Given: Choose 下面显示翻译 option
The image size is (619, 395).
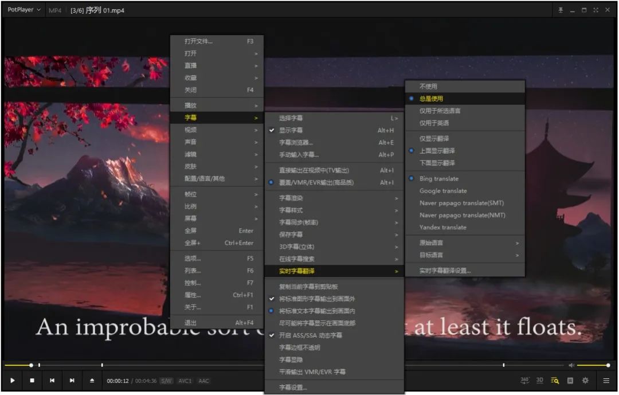Looking at the screenshot, I should coord(465,163).
